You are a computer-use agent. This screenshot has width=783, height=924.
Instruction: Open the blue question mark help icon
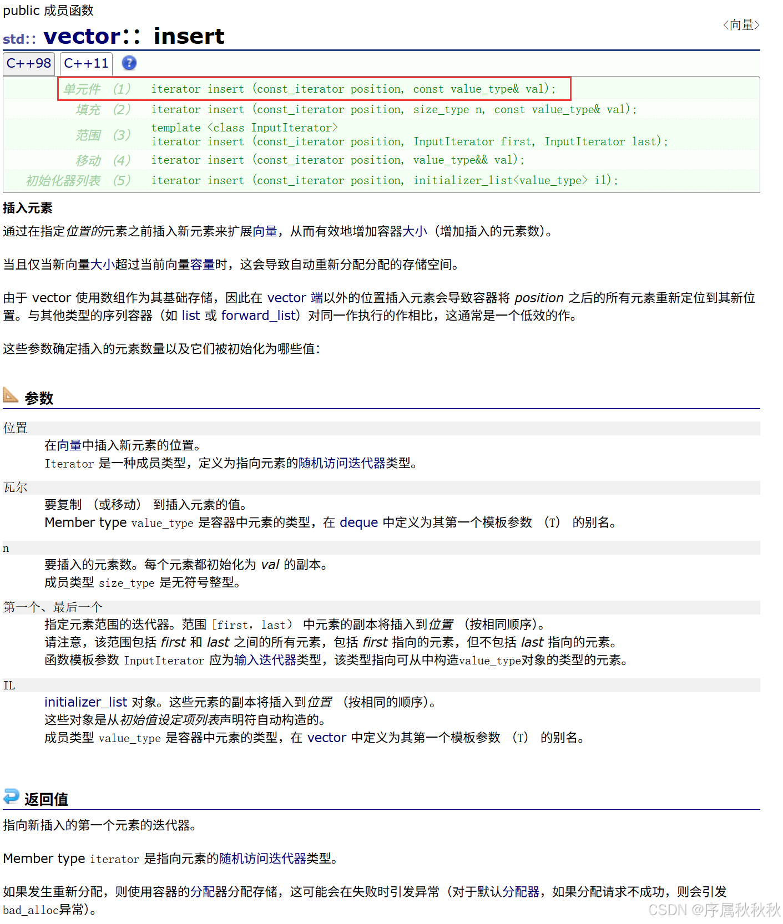pyautogui.click(x=129, y=63)
